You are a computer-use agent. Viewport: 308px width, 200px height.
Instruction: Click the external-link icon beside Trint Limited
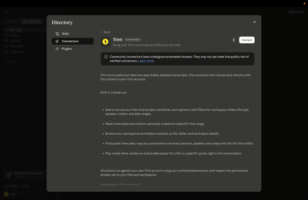[x=140, y=185]
